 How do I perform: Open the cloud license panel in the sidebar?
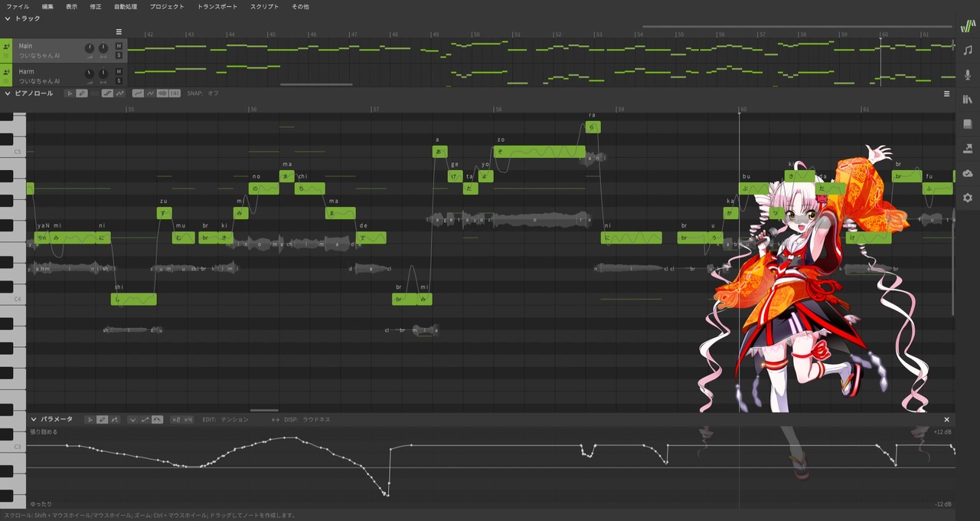[x=968, y=173]
